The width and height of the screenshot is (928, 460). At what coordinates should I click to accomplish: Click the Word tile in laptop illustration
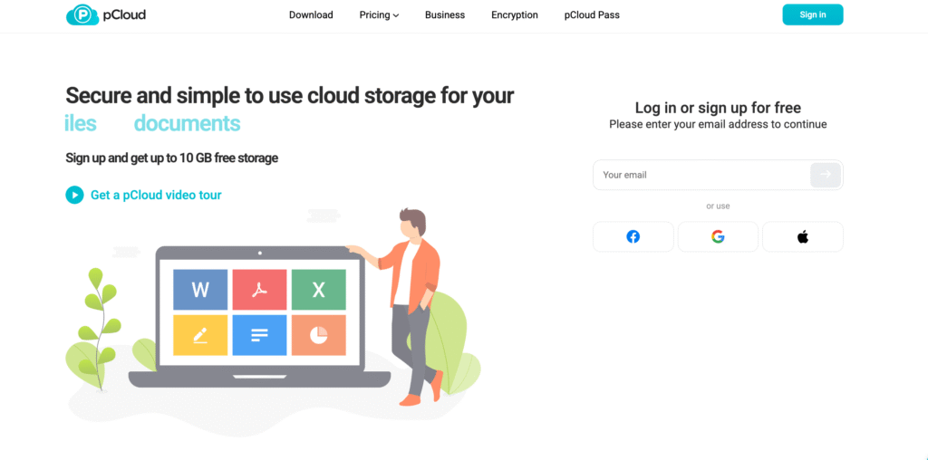[x=200, y=290]
